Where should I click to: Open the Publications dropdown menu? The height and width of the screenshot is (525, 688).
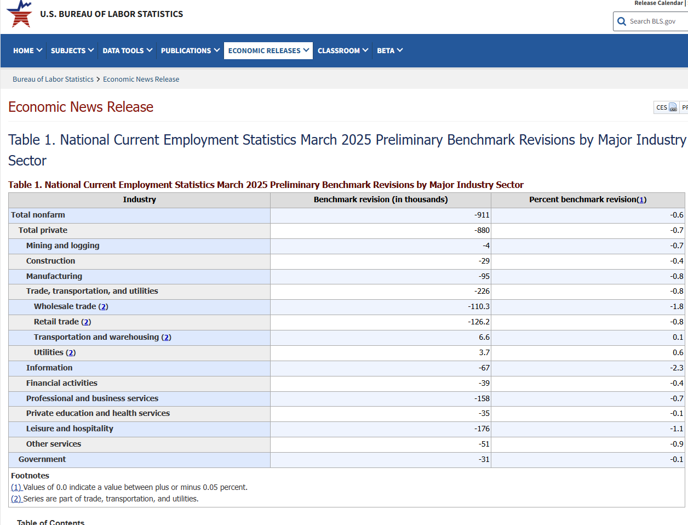(x=190, y=50)
